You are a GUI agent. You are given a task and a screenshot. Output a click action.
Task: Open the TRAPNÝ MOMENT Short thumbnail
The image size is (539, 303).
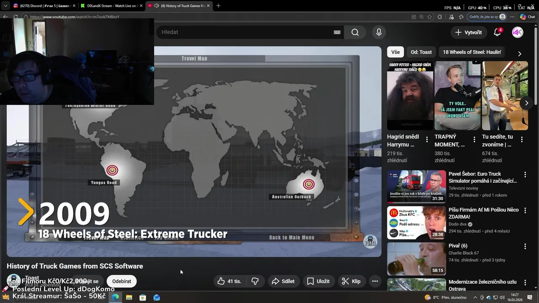click(x=457, y=96)
